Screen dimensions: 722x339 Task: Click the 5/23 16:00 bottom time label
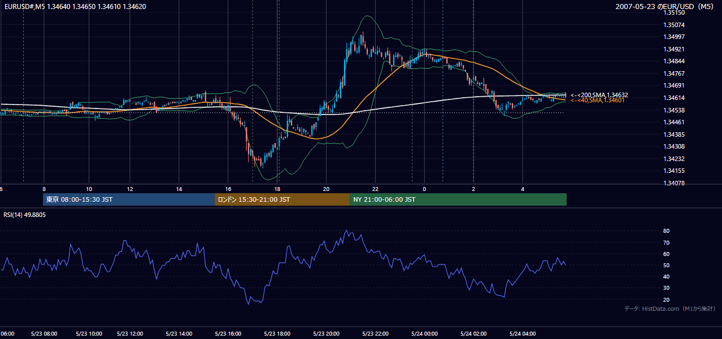pos(228,334)
